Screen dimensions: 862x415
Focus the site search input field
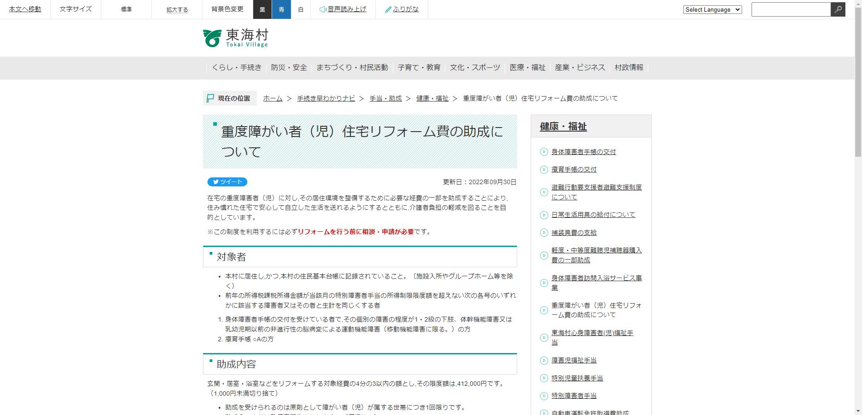pyautogui.click(x=791, y=9)
